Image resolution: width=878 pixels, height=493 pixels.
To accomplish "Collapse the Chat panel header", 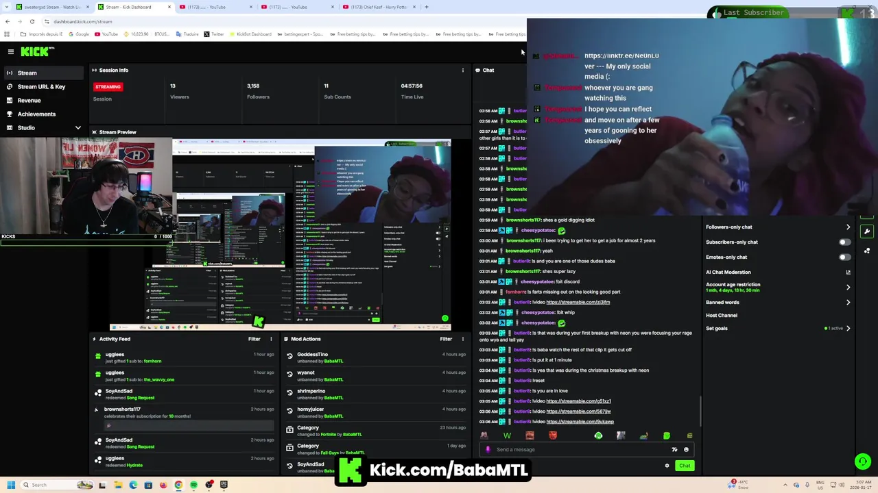I will pyautogui.click(x=477, y=70).
